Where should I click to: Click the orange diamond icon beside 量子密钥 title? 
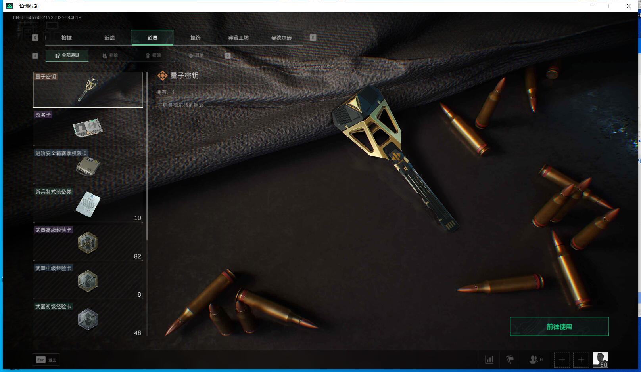pyautogui.click(x=162, y=76)
